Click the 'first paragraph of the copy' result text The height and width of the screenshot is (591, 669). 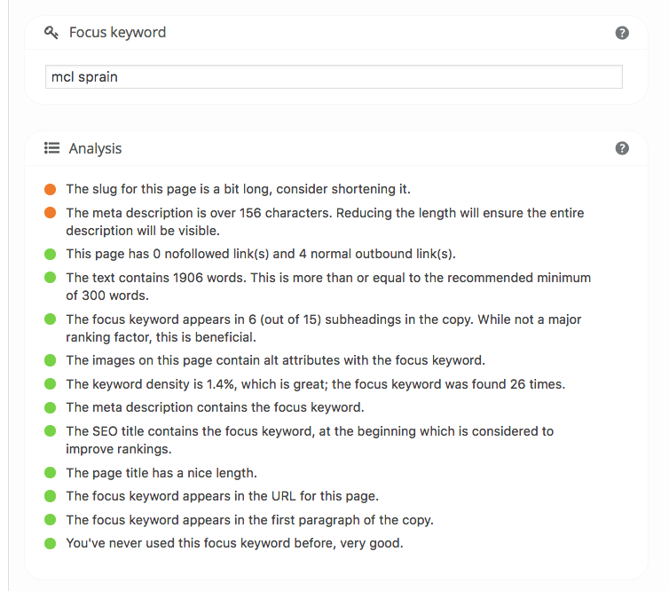pyautogui.click(x=249, y=520)
